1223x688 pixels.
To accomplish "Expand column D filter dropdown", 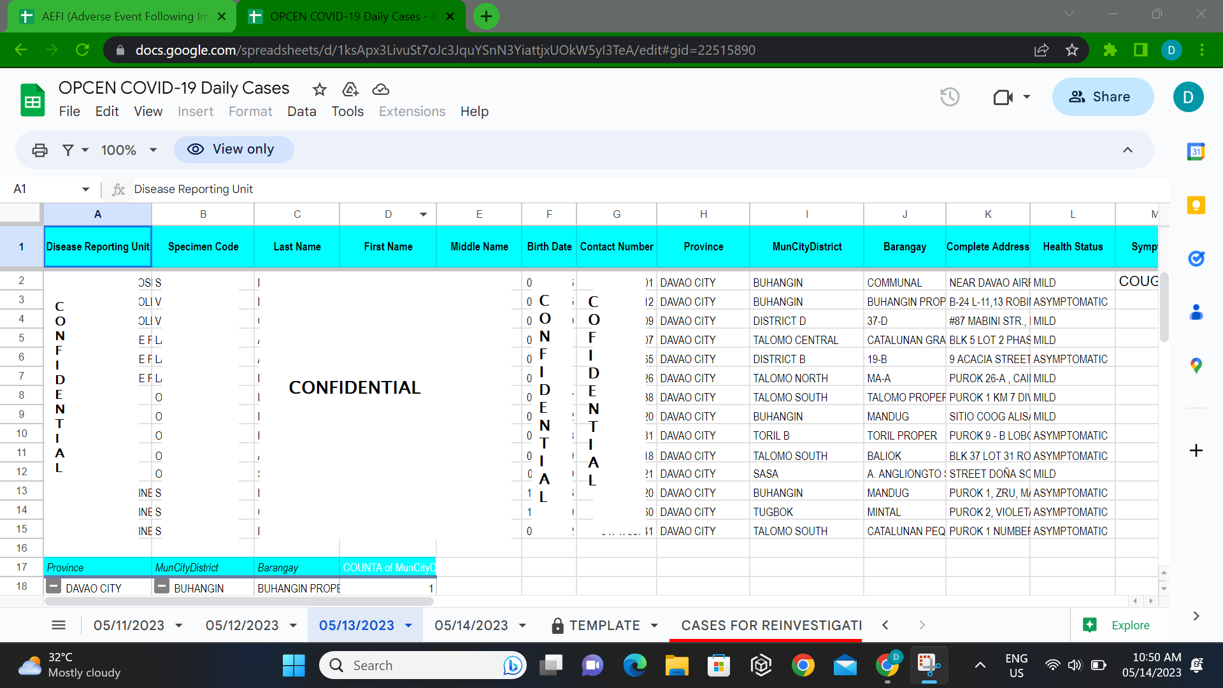I will click(x=423, y=215).
